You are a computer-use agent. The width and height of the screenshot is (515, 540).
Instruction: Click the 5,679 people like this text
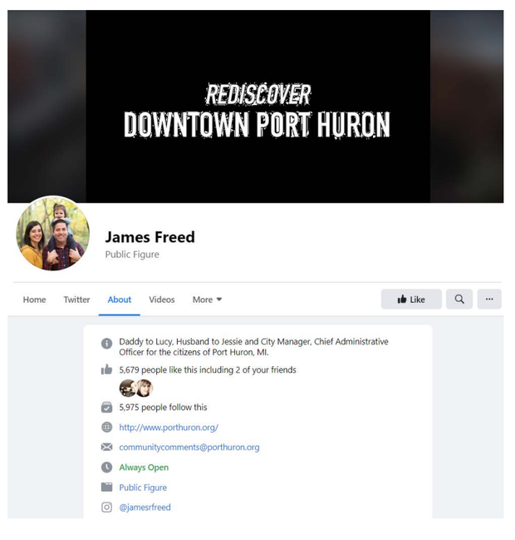click(208, 370)
